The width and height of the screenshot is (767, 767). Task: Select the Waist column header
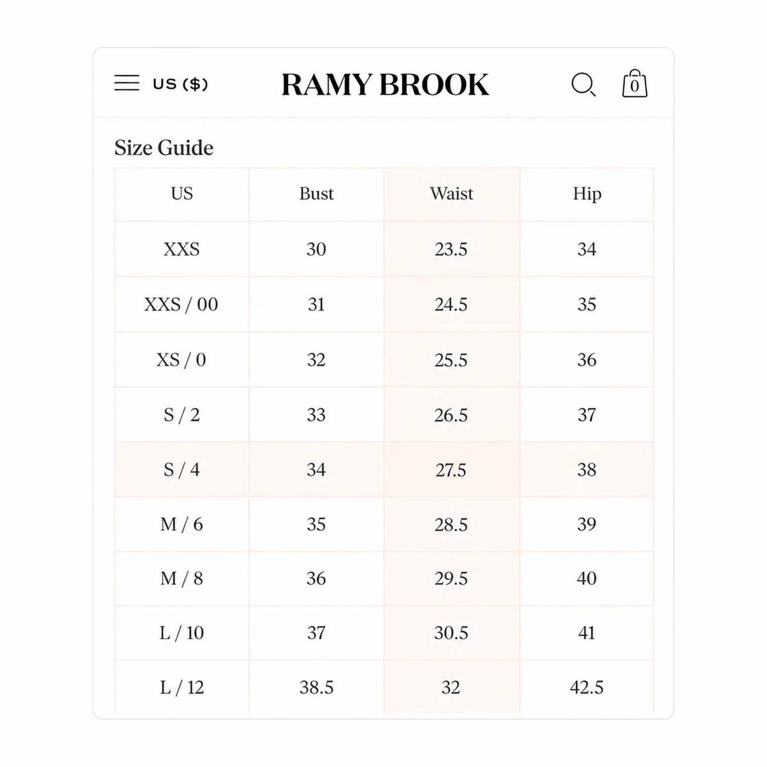click(451, 194)
